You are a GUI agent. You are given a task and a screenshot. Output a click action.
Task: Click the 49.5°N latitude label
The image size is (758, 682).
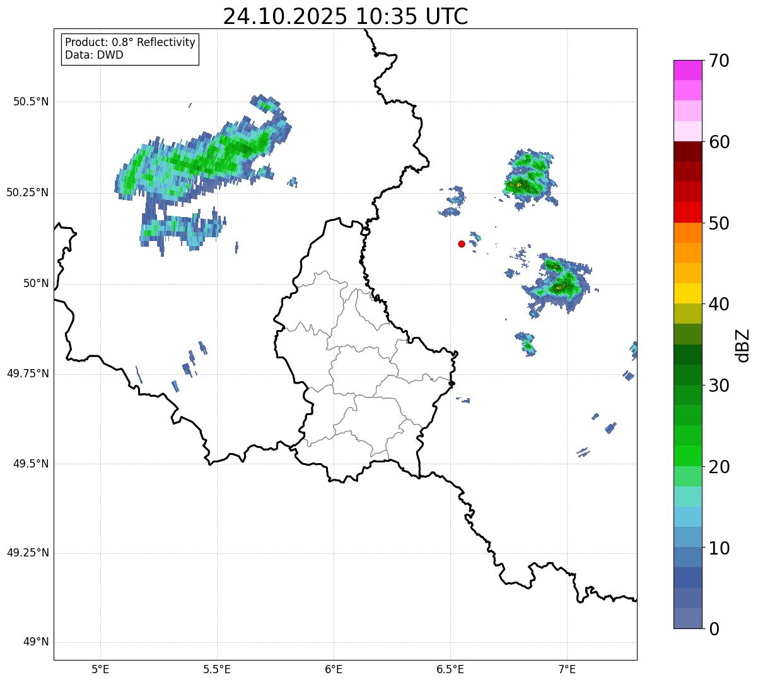(31, 464)
